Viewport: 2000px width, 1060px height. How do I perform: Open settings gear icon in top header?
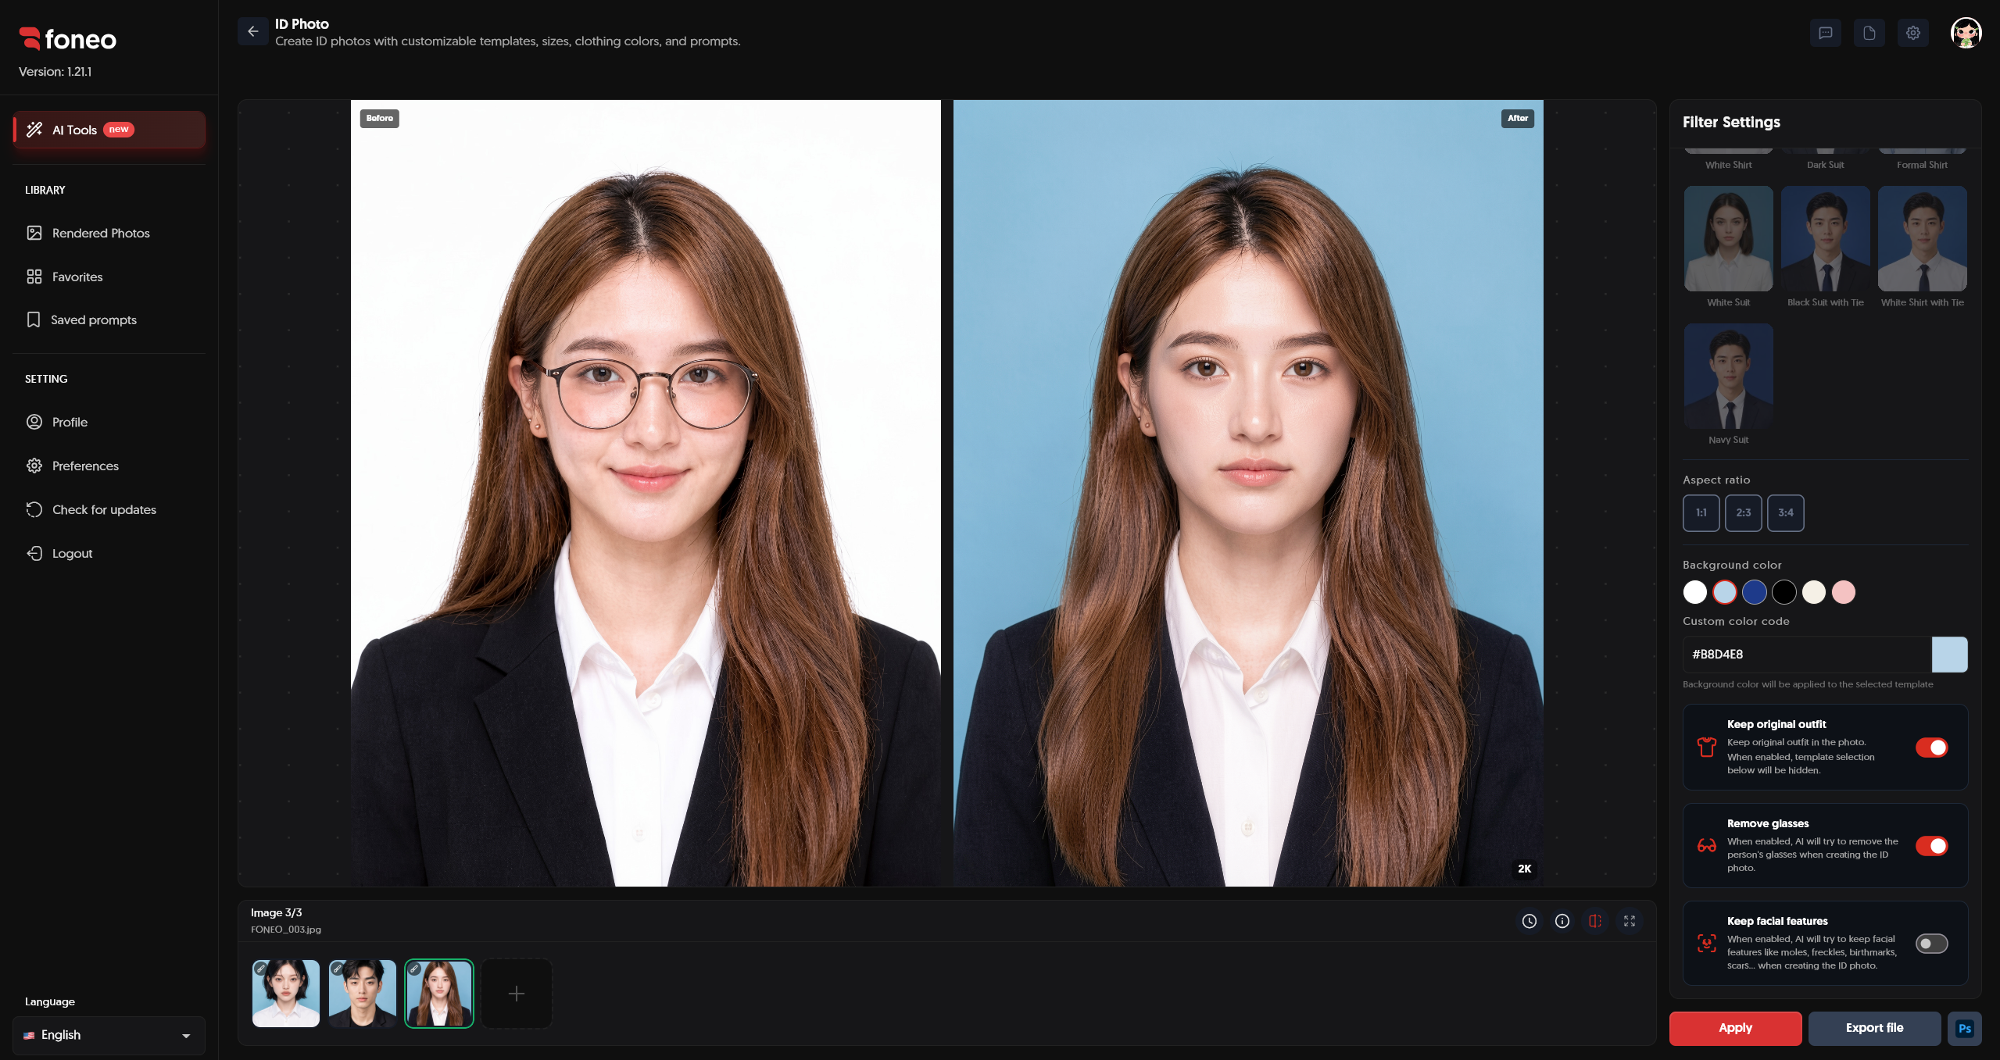coord(1912,33)
